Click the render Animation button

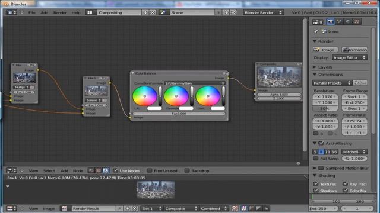point(354,50)
